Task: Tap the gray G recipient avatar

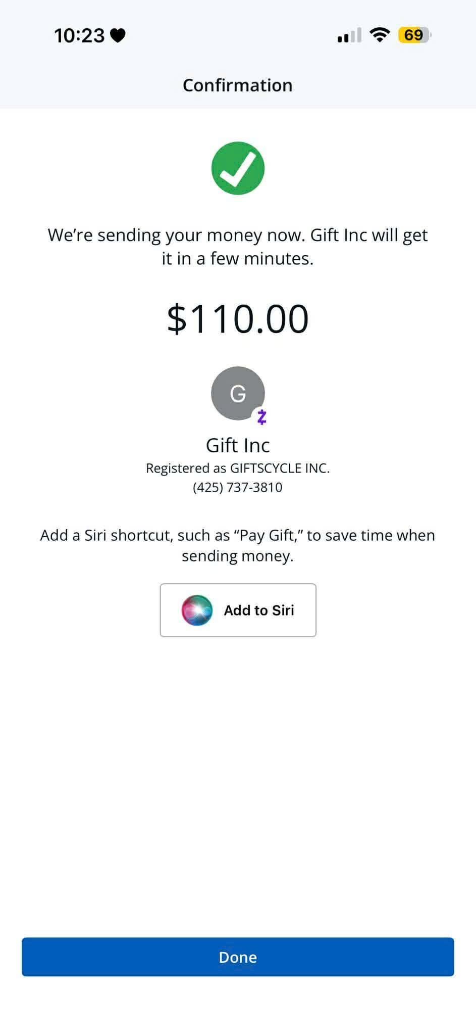Action: (237, 393)
